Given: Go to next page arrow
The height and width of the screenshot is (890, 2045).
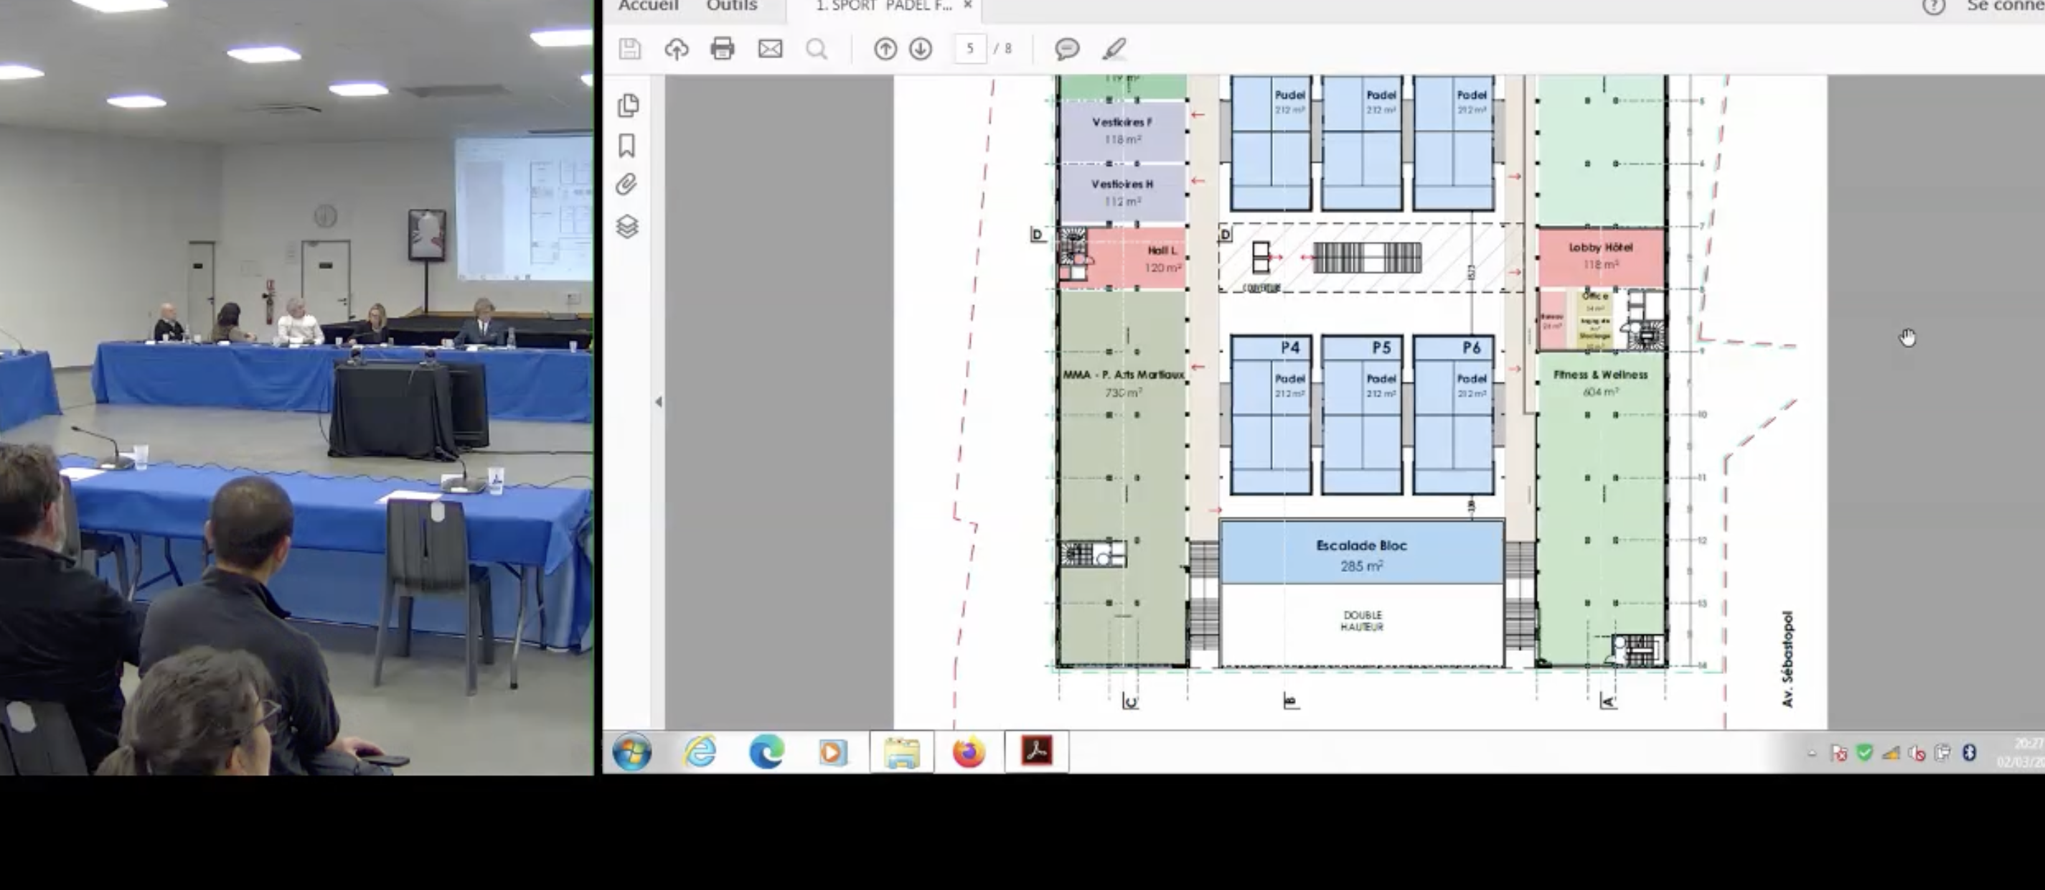Looking at the screenshot, I should (921, 50).
